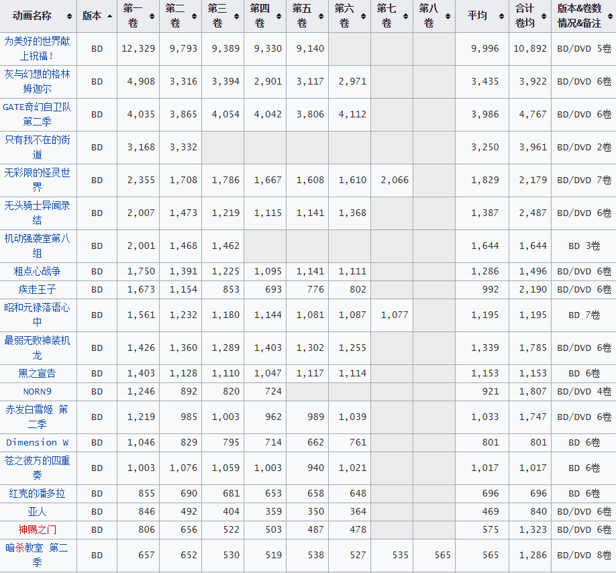616x573 pixels.
Task: Select cell value 4,112
Action: coord(352,114)
